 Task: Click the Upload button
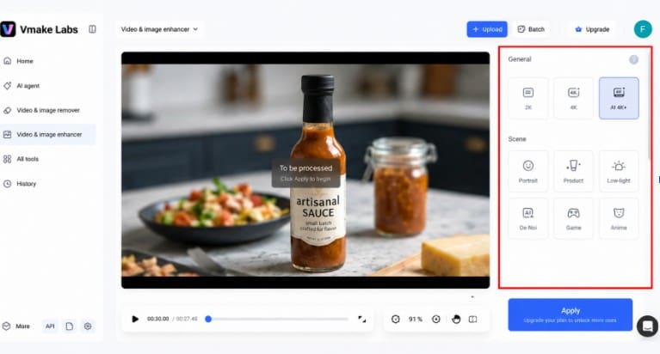pos(487,29)
